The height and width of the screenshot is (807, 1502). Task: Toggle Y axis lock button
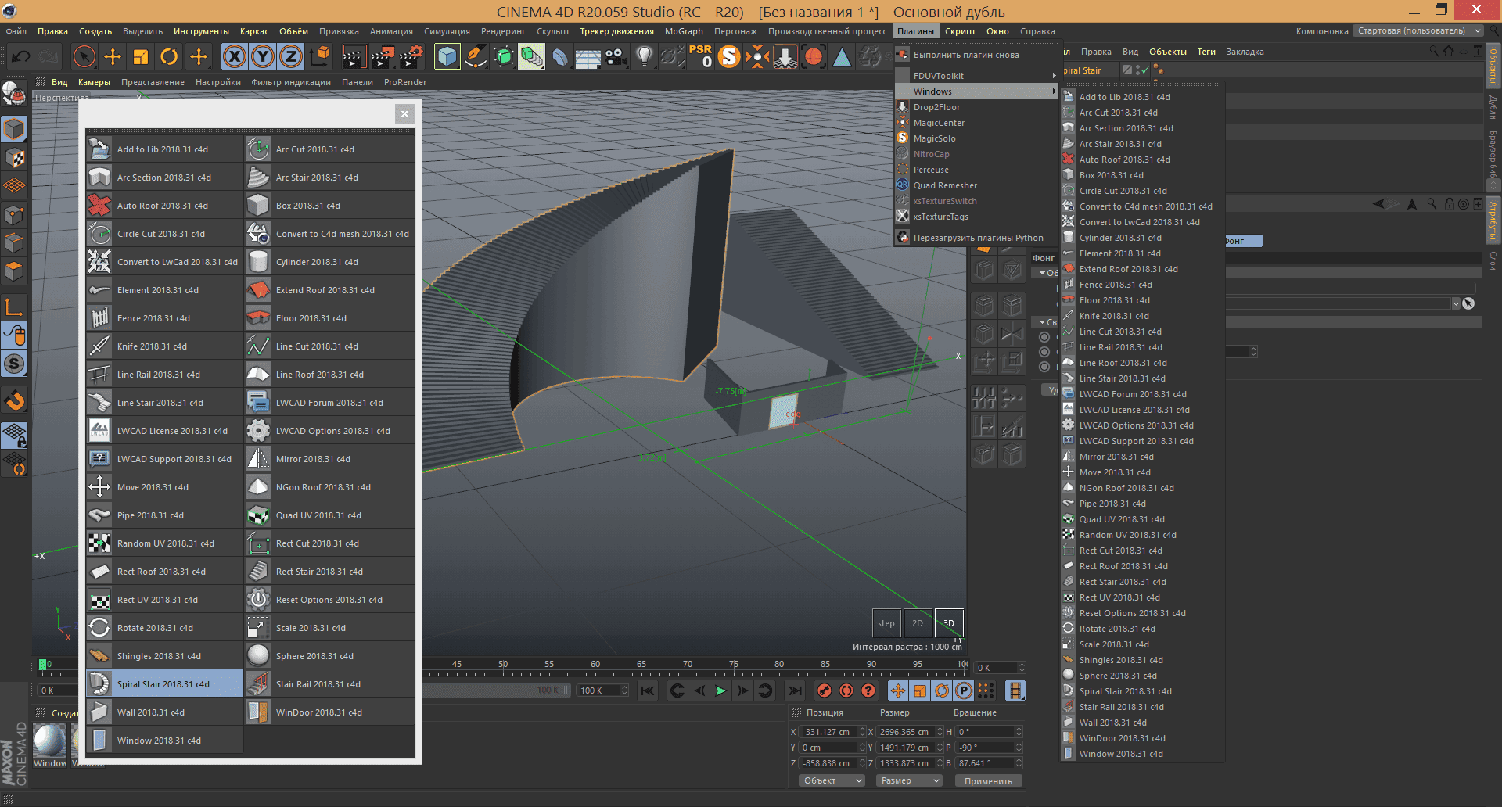tap(264, 56)
